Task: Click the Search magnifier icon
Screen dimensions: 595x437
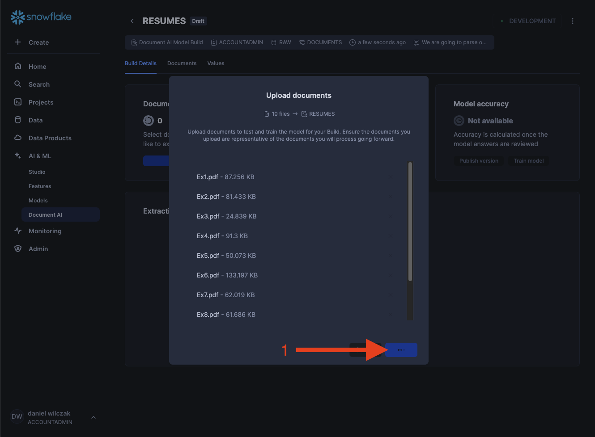Action: (18, 84)
